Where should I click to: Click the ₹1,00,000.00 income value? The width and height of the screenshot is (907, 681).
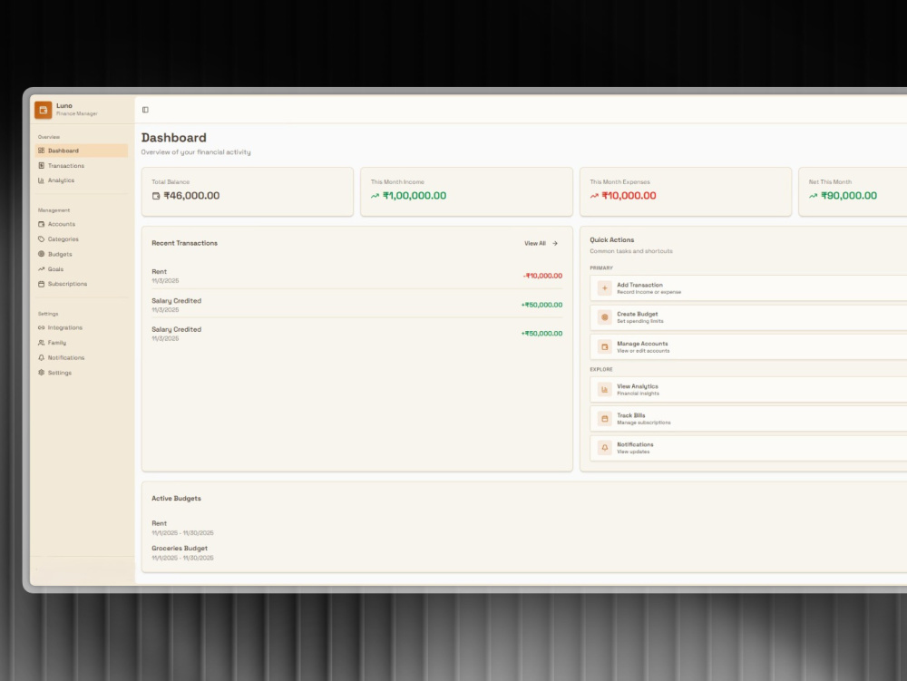tap(414, 195)
